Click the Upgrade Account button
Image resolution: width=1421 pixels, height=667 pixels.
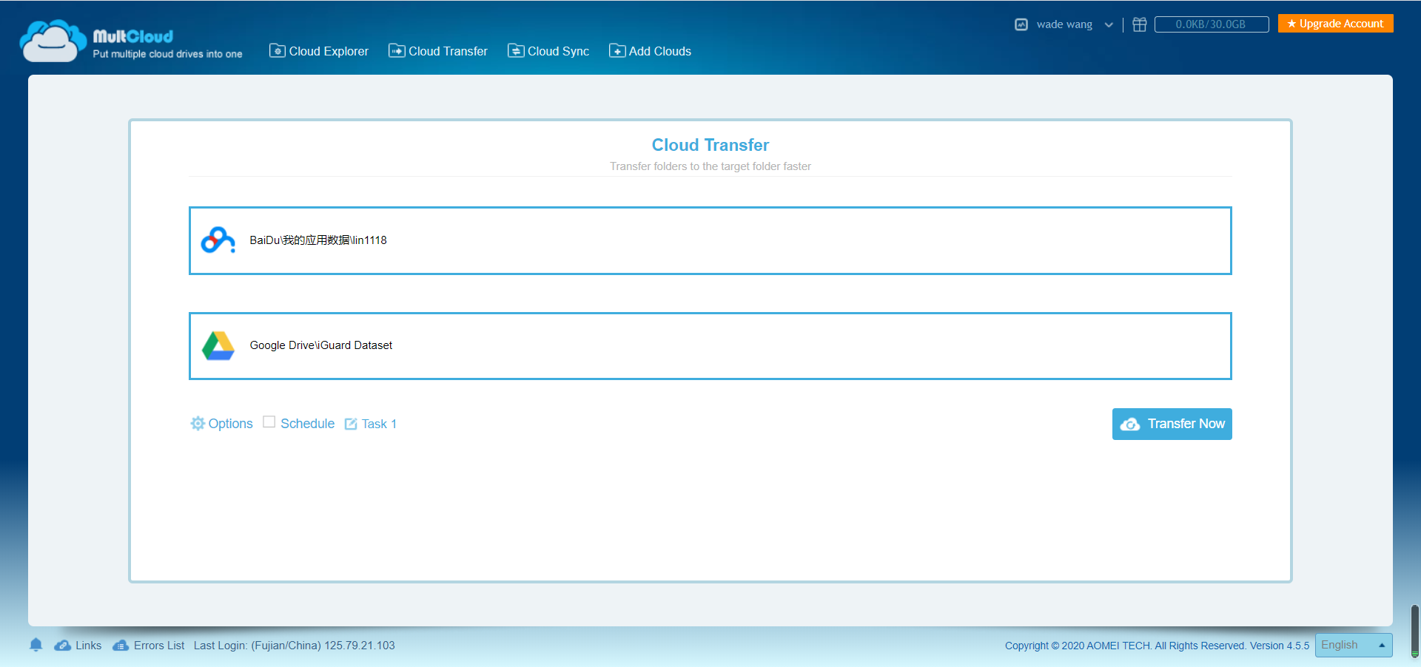click(1335, 23)
